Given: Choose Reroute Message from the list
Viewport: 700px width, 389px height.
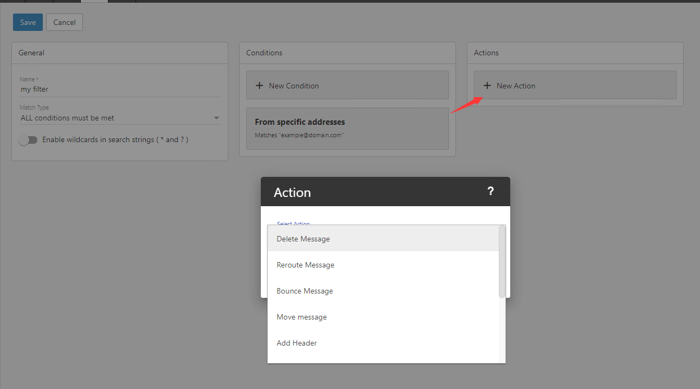Looking at the screenshot, I should click(305, 265).
